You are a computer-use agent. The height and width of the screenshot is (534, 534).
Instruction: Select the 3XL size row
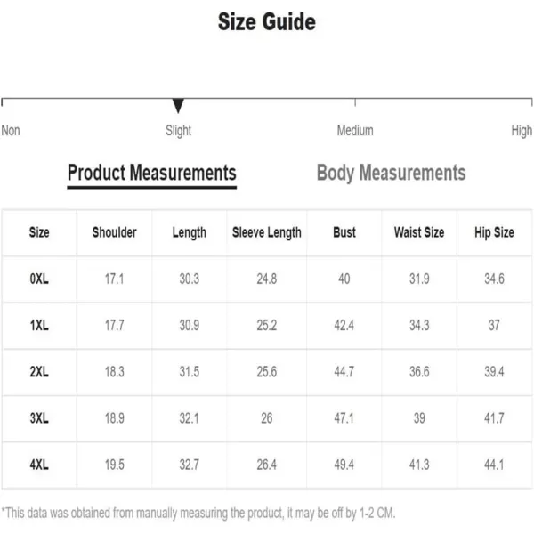coord(267,418)
